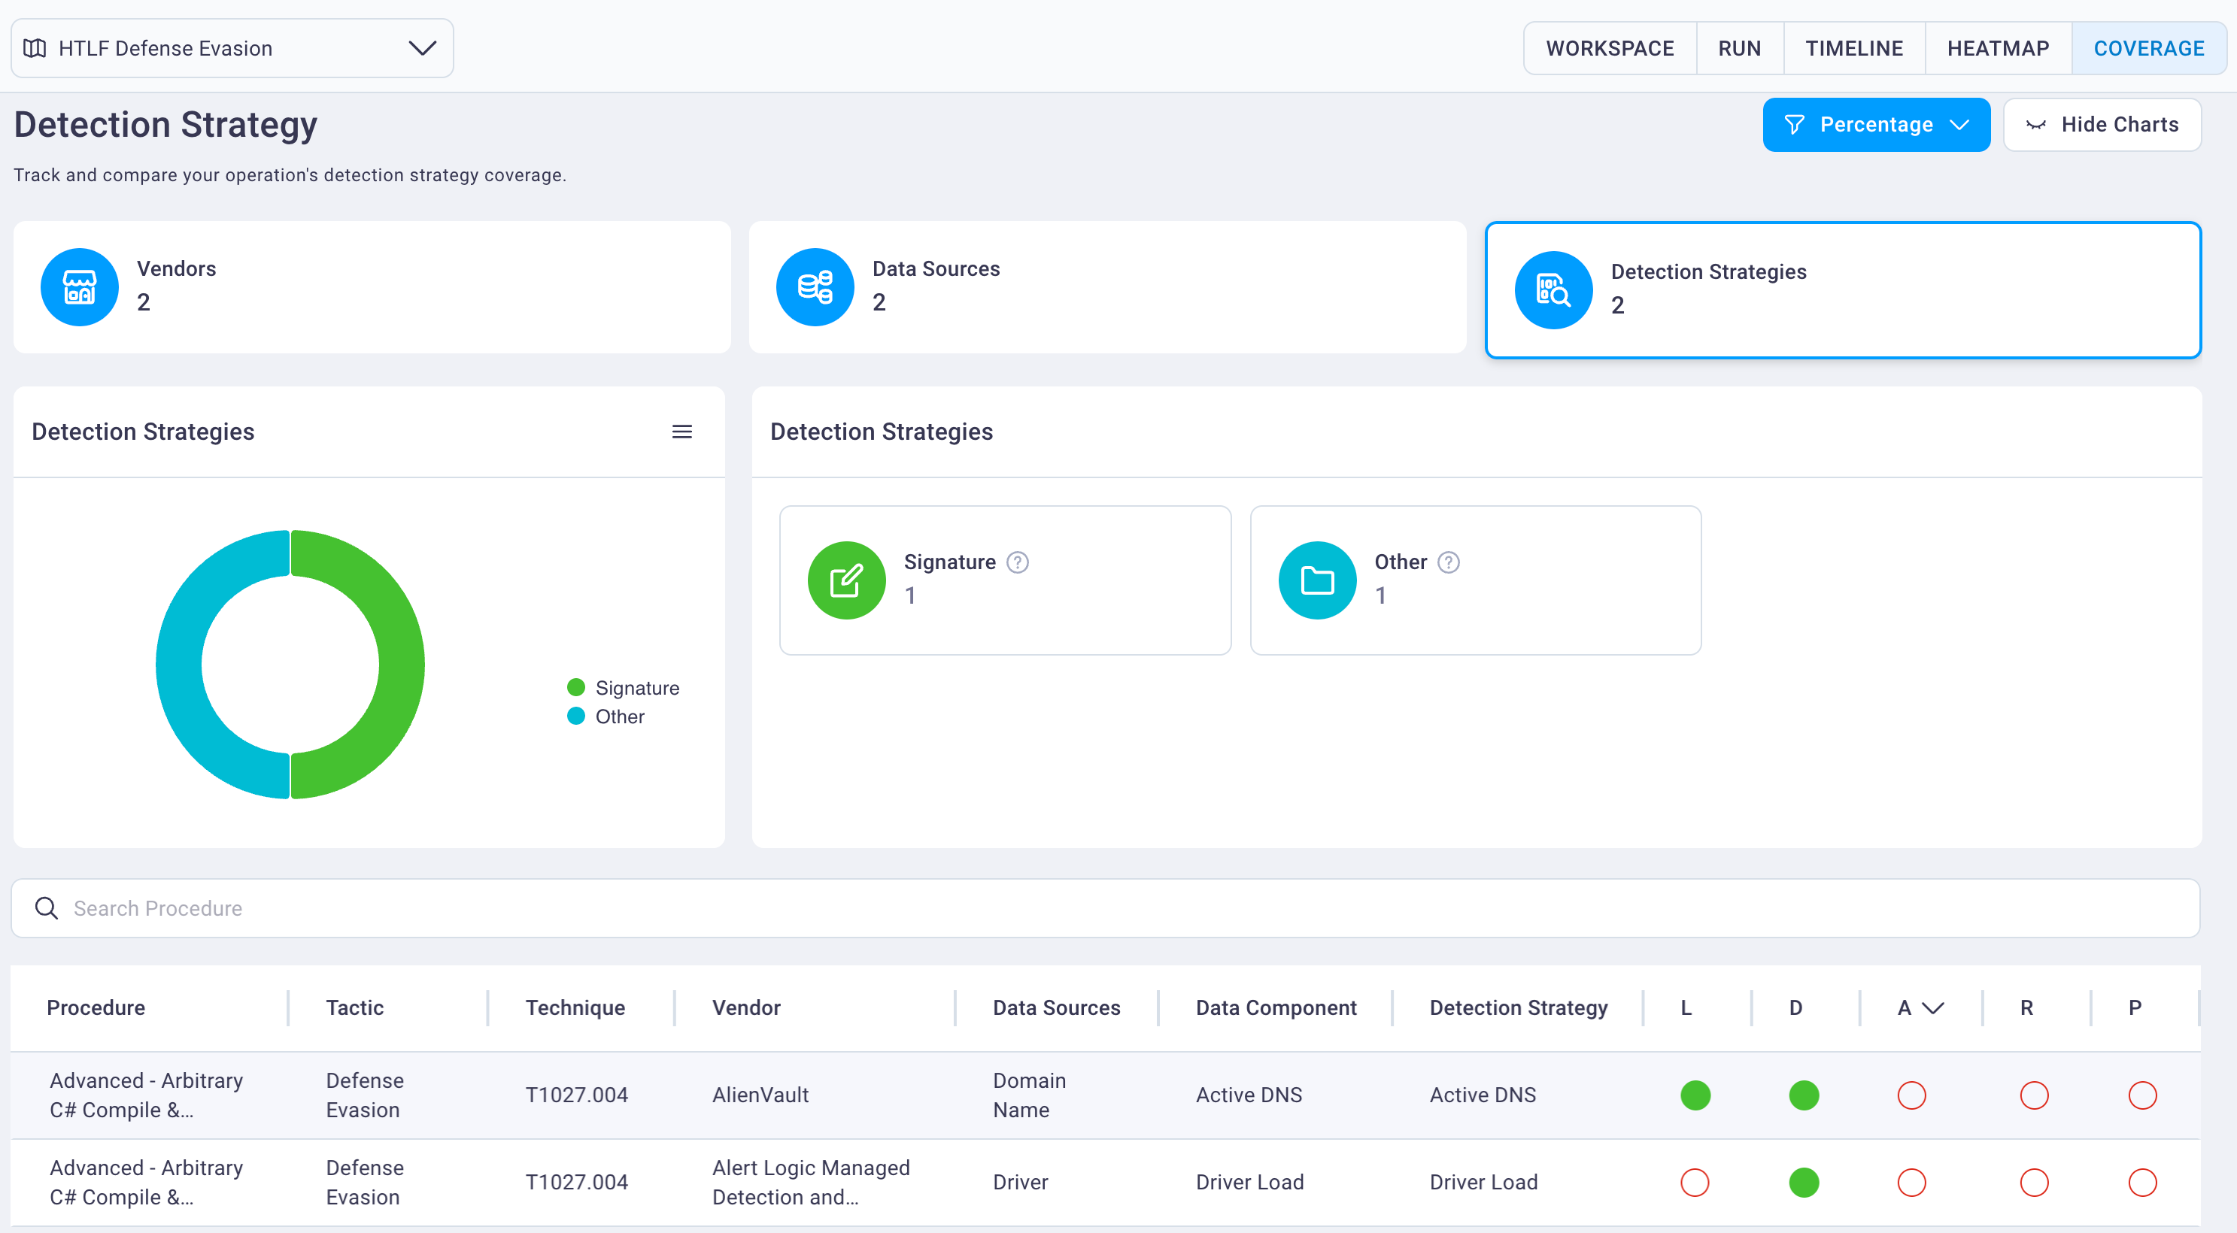Click the Driver data source cell

pyautogui.click(x=1021, y=1182)
